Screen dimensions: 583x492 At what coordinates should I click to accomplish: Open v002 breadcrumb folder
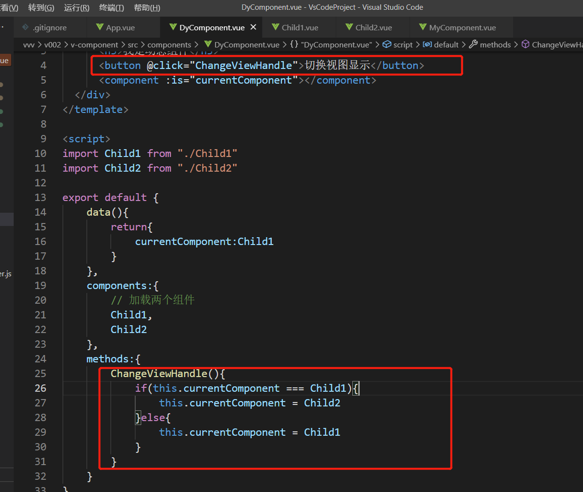(52, 45)
